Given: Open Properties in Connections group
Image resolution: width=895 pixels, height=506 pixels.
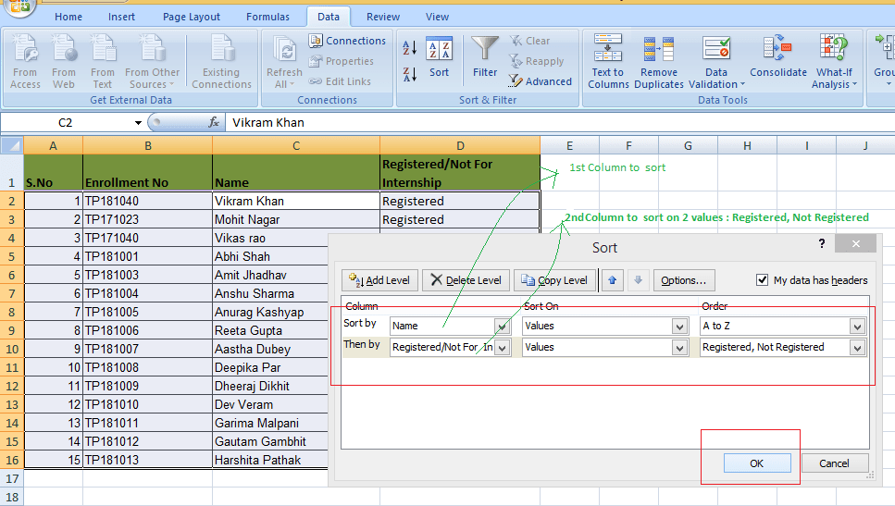Looking at the screenshot, I should 342,61.
